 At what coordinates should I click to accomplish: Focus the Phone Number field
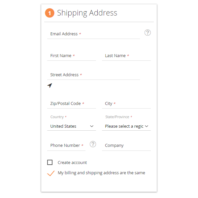pos(66,146)
